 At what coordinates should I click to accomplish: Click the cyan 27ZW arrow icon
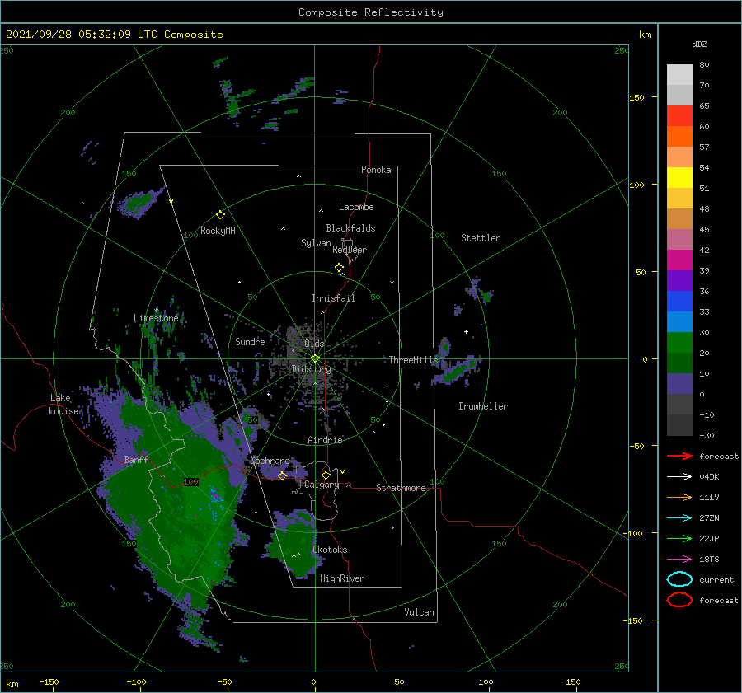click(x=679, y=518)
